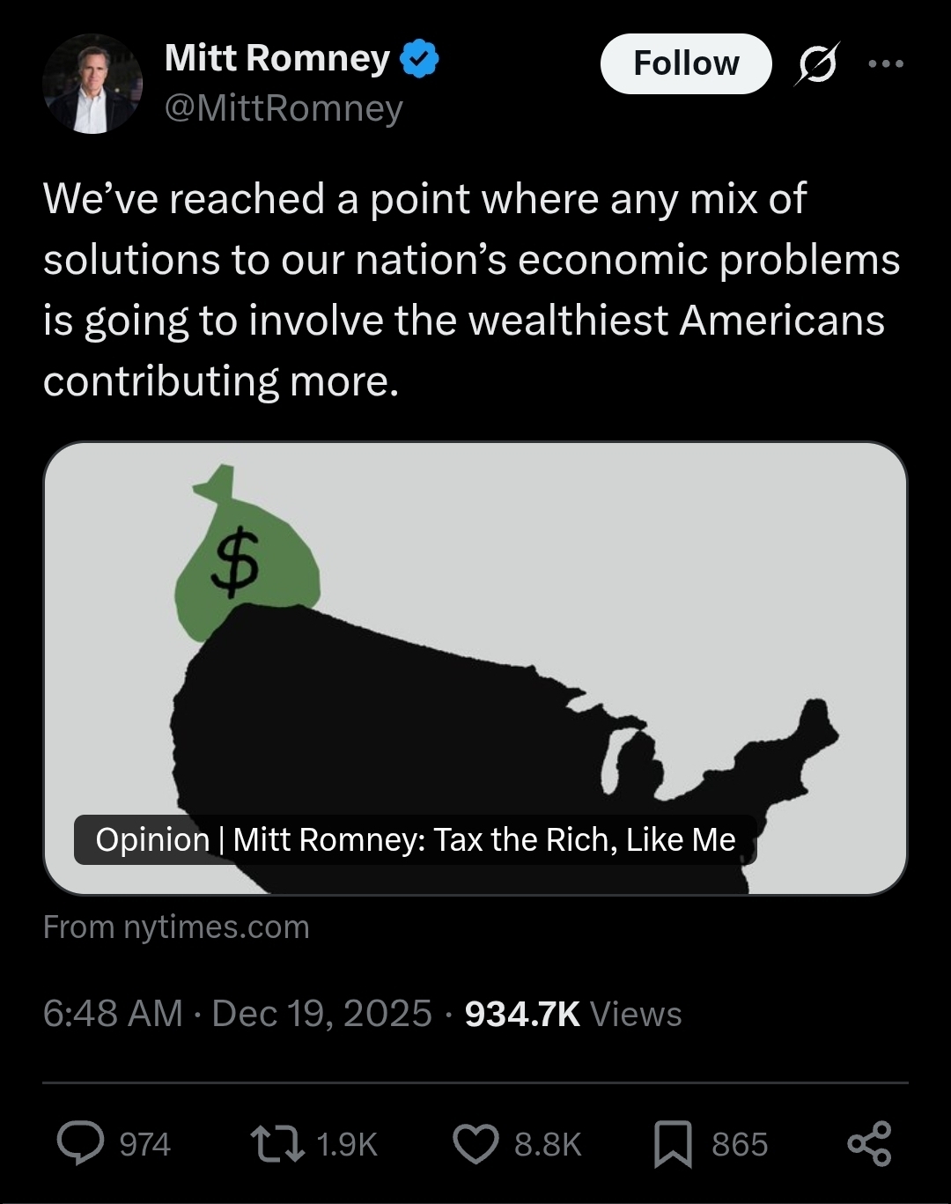Click the reply speech bubble icon
This screenshot has width=951, height=1204.
click(80, 1143)
